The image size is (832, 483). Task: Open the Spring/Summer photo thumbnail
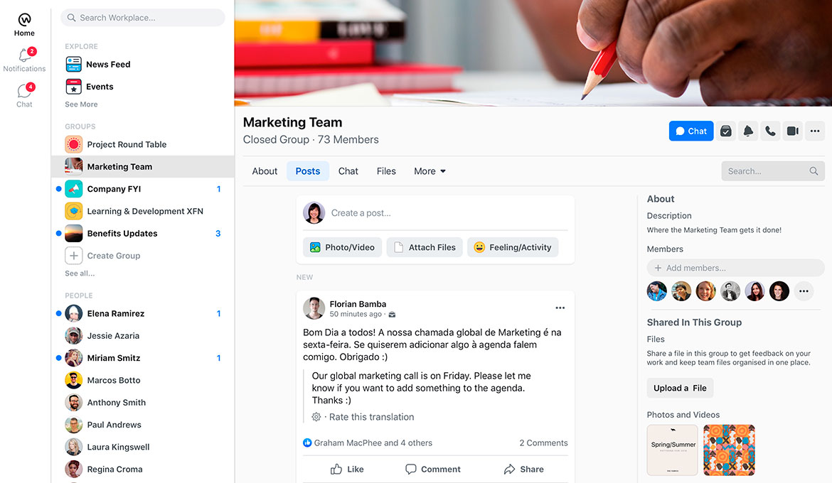672,450
